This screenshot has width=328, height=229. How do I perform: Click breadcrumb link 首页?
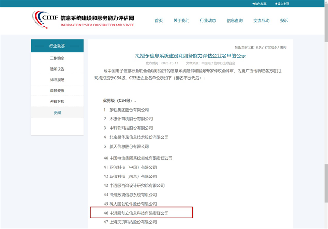tap(258, 47)
